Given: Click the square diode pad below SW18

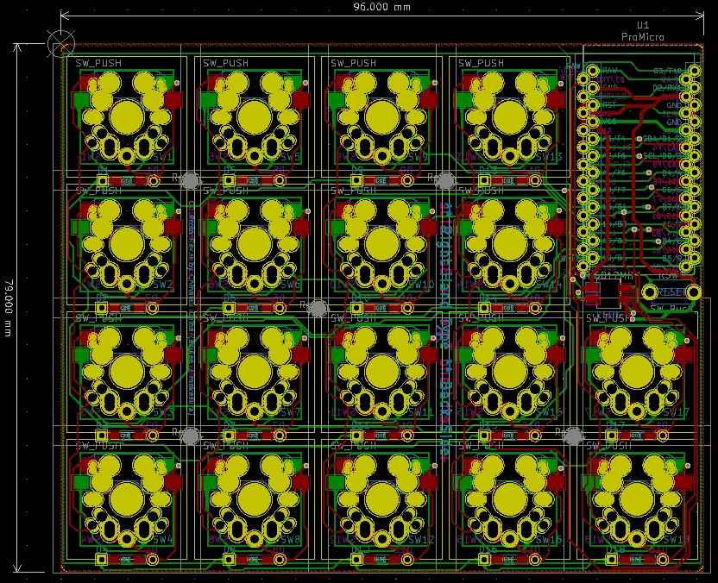Looking at the screenshot, I should coord(612,559).
